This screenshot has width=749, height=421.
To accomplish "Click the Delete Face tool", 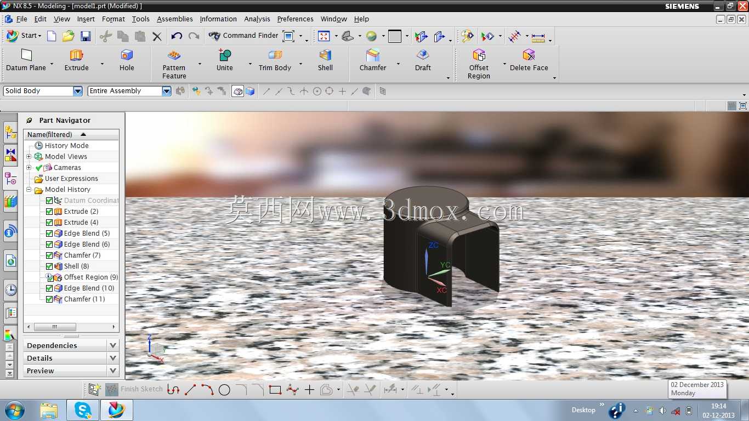I will click(529, 60).
